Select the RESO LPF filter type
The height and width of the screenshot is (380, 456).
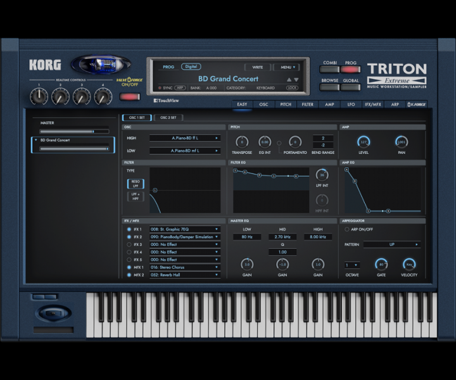coord(136,184)
